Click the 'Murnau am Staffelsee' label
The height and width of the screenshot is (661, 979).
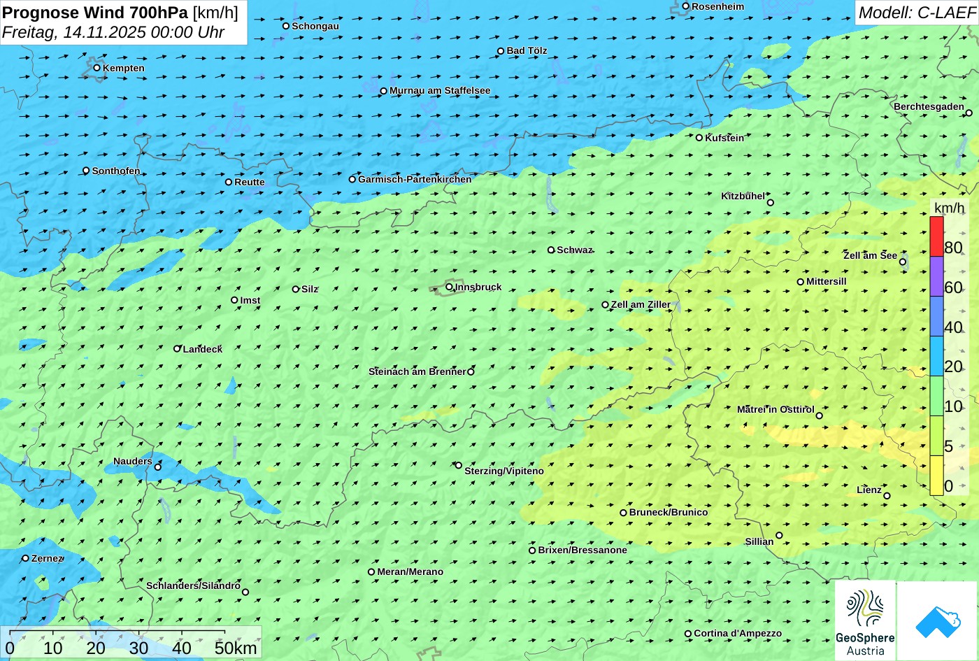point(440,90)
